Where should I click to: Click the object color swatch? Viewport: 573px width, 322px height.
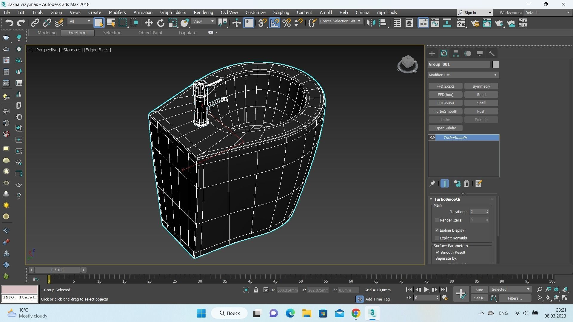point(496,64)
